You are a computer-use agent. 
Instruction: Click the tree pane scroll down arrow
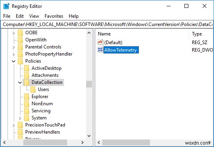[89, 136]
